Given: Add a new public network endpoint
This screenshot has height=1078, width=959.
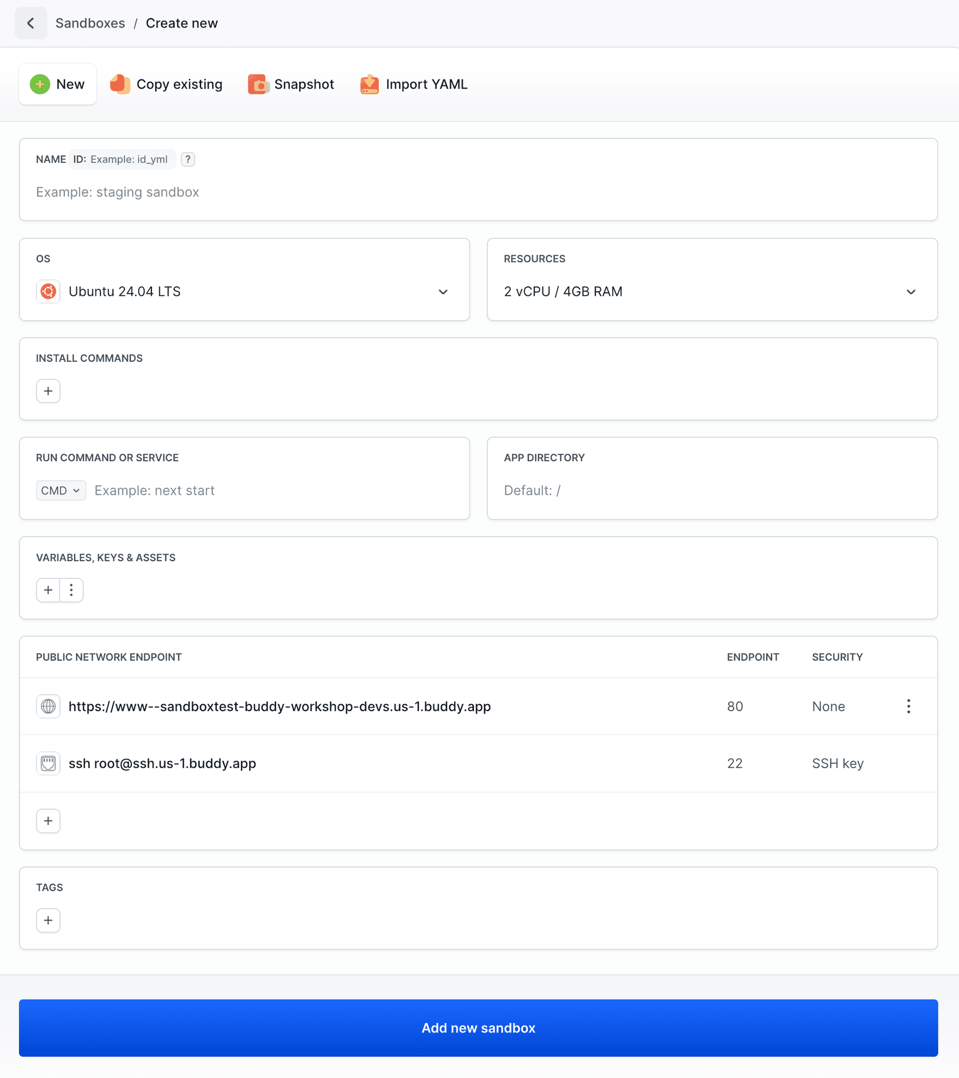Looking at the screenshot, I should (48, 821).
